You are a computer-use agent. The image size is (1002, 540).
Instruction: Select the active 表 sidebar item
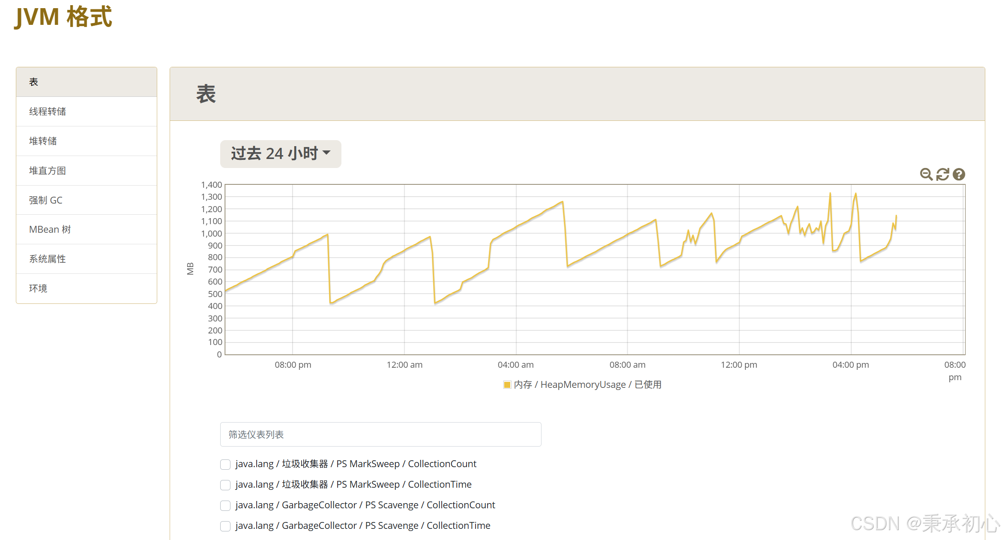(x=34, y=82)
